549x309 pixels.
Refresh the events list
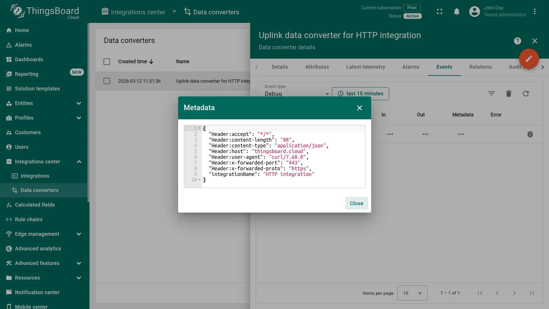[x=526, y=94]
